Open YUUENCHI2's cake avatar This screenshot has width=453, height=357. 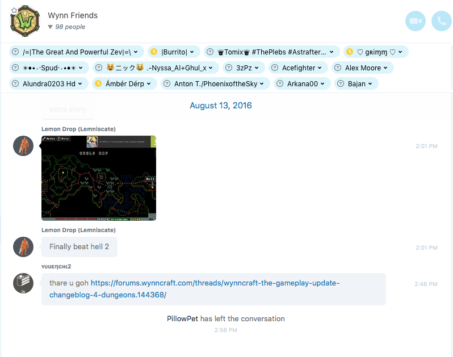[x=23, y=283]
